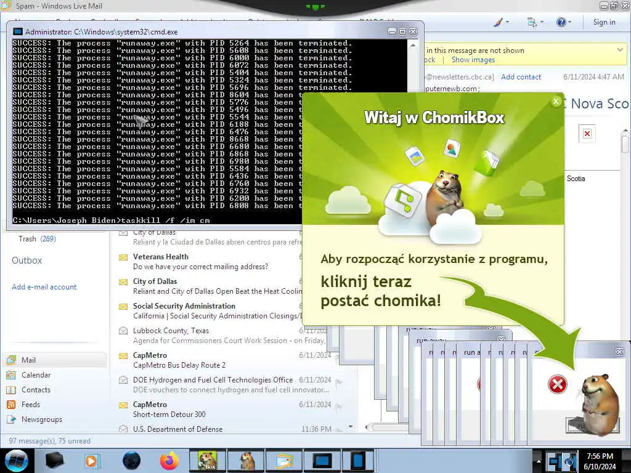Collapse the yellow image-blocking info bar chevron

click(620, 50)
